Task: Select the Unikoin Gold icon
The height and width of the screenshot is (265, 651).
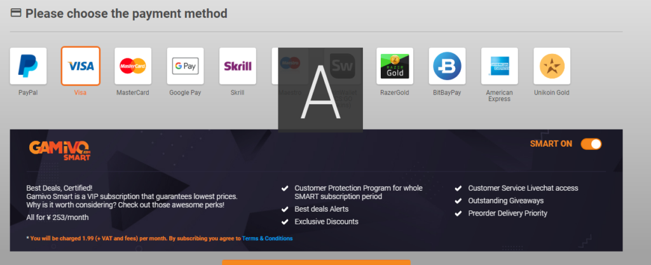Action: pyautogui.click(x=552, y=66)
